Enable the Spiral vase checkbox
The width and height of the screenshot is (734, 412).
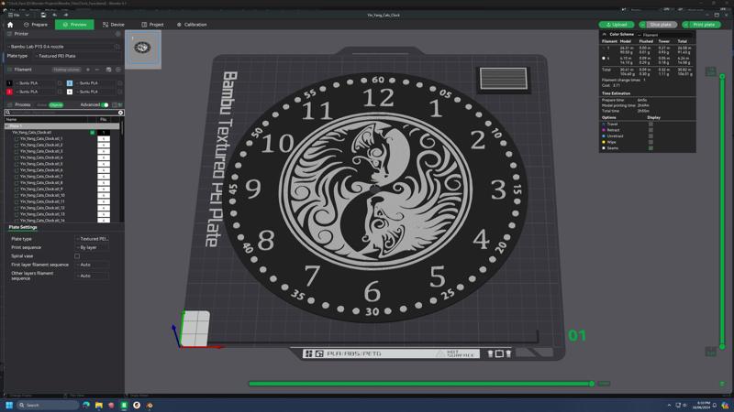click(x=77, y=256)
